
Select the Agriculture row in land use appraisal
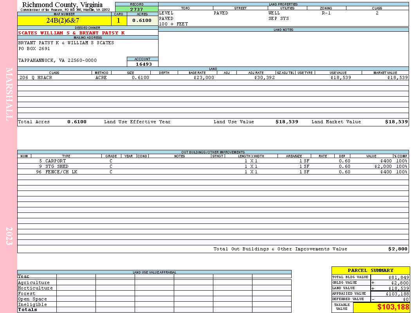tap(154, 282)
